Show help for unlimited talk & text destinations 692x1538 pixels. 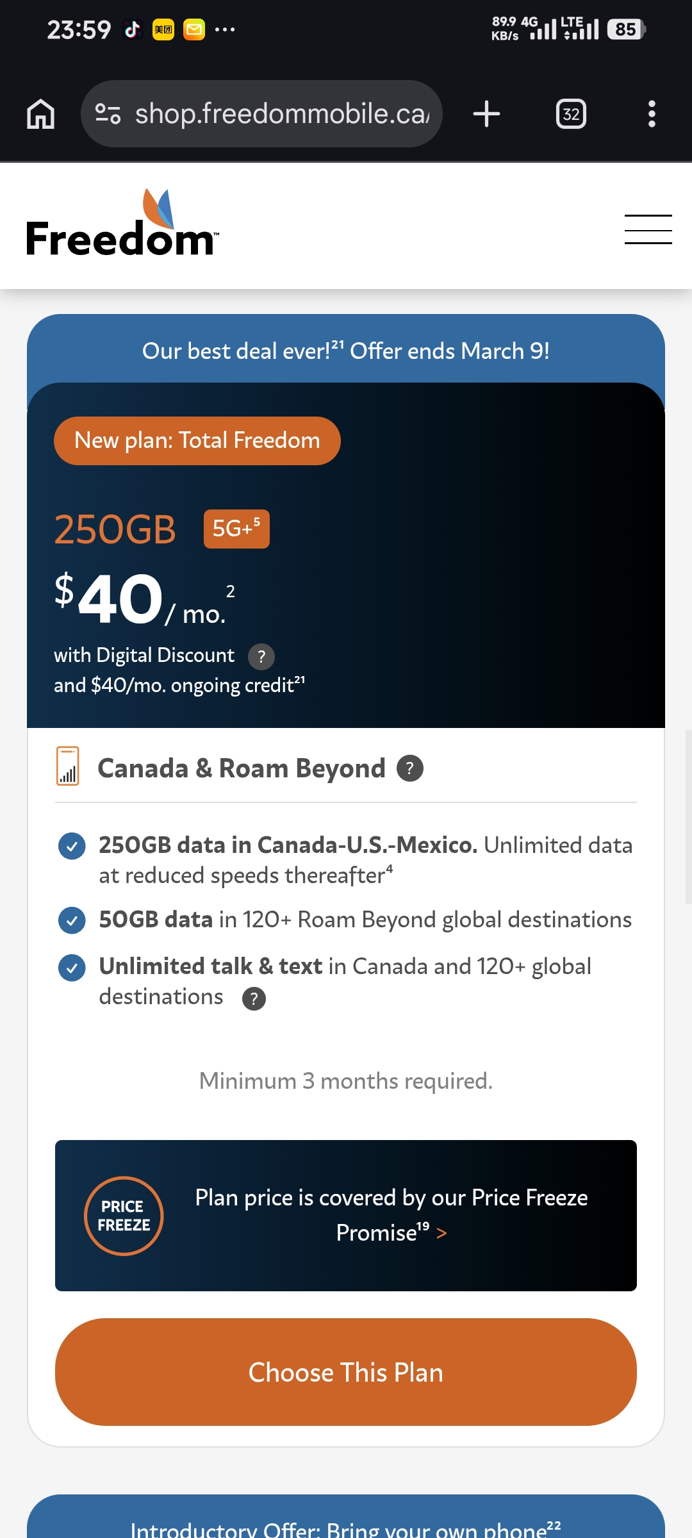click(x=254, y=998)
